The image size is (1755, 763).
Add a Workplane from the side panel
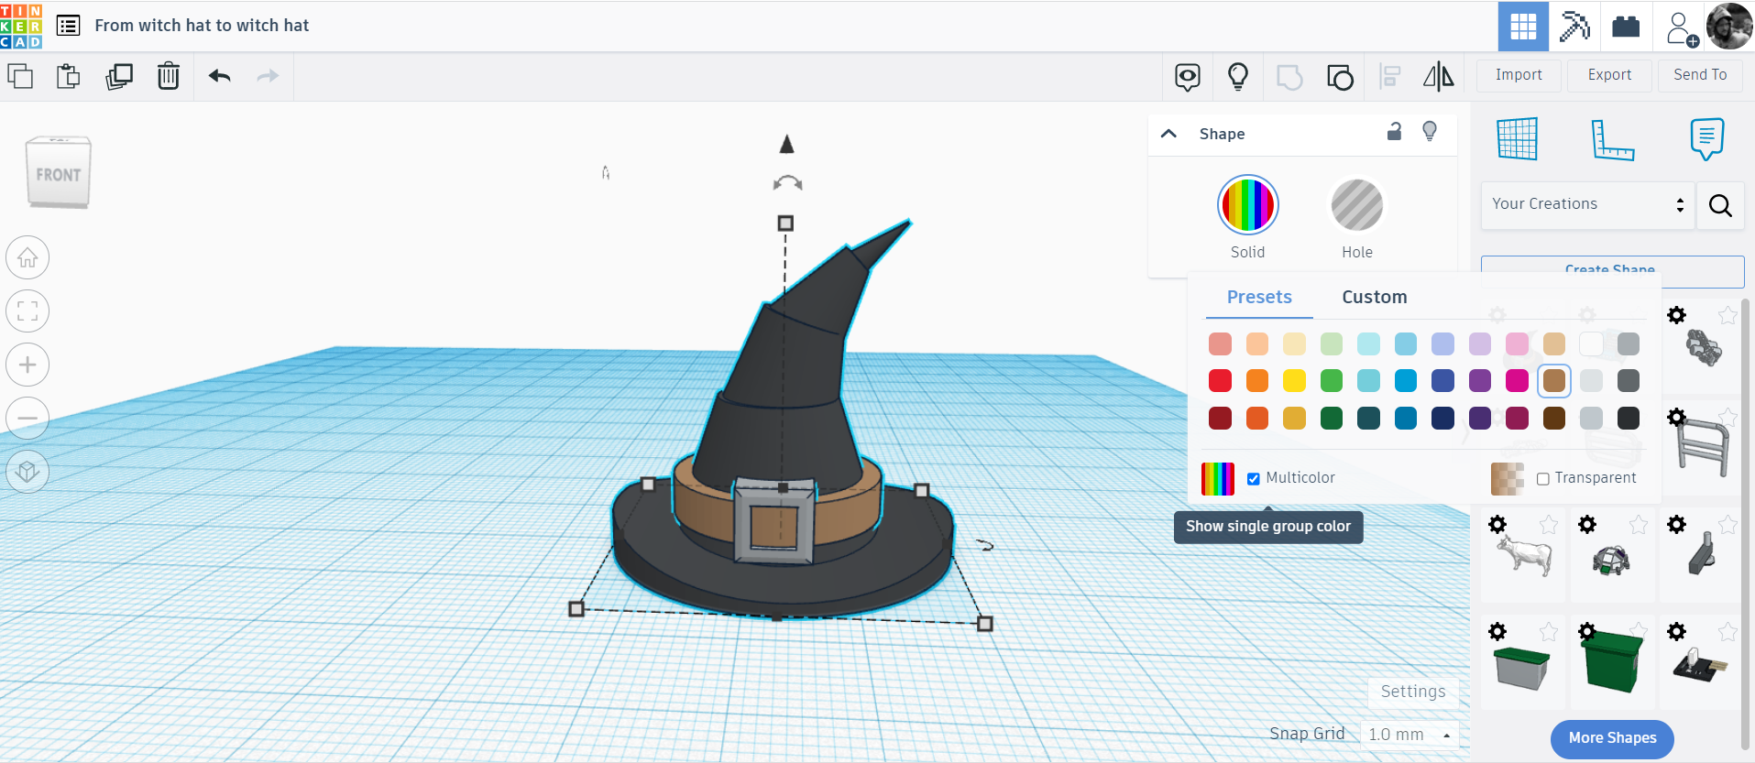coord(1518,139)
